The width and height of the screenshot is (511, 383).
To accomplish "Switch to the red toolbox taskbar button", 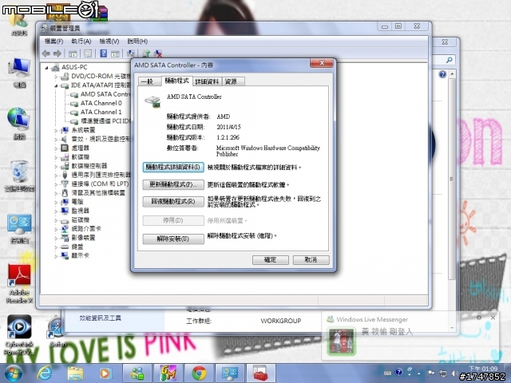I will [x=261, y=373].
